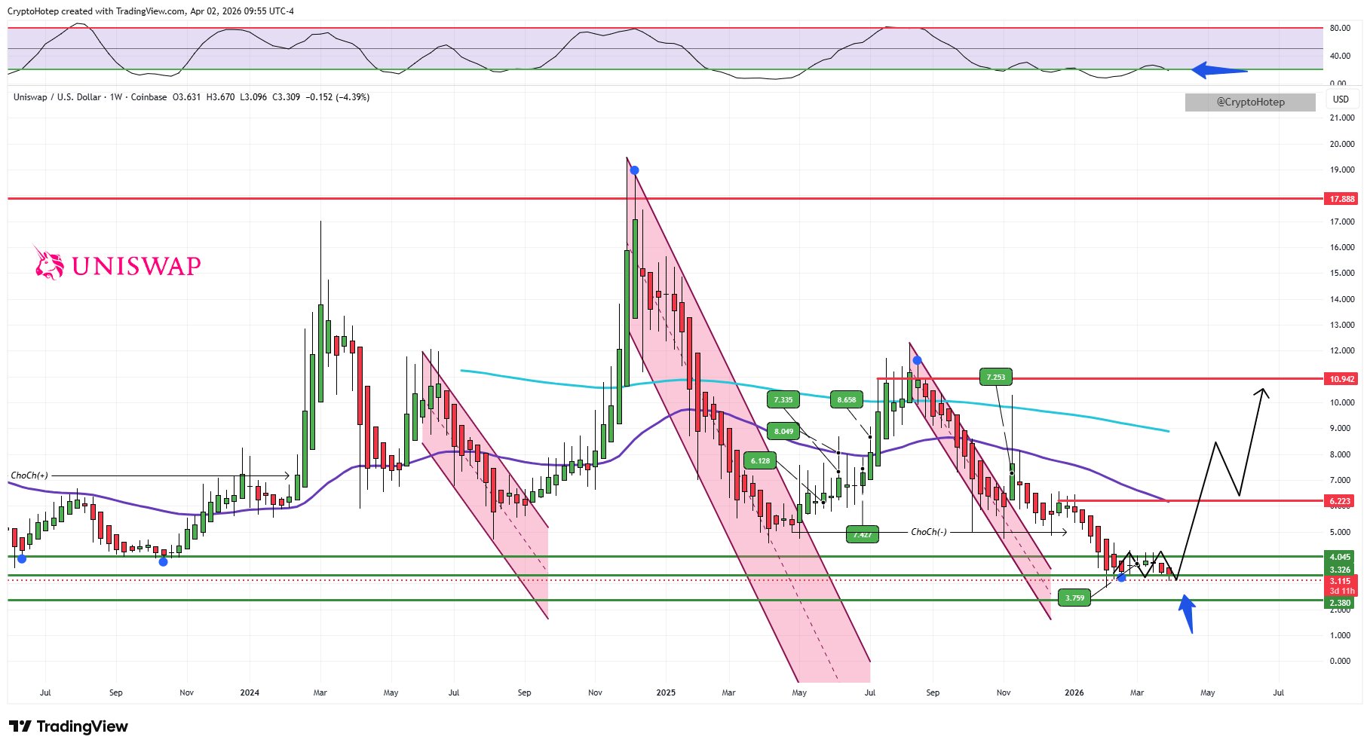Click the 14.000 price scale tick
This screenshot has width=1370, height=749.
(1342, 299)
